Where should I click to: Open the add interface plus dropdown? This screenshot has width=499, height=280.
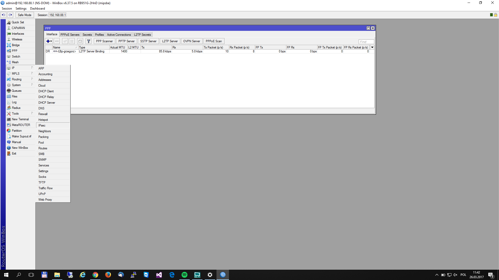pos(49,41)
